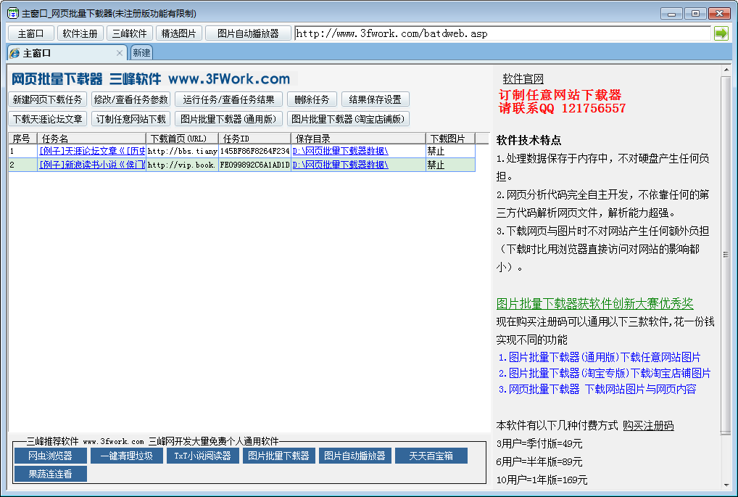Image resolution: width=738 pixels, height=497 pixels.
Task: Click the 三峰软件 toolbar button
Action: 130,33
